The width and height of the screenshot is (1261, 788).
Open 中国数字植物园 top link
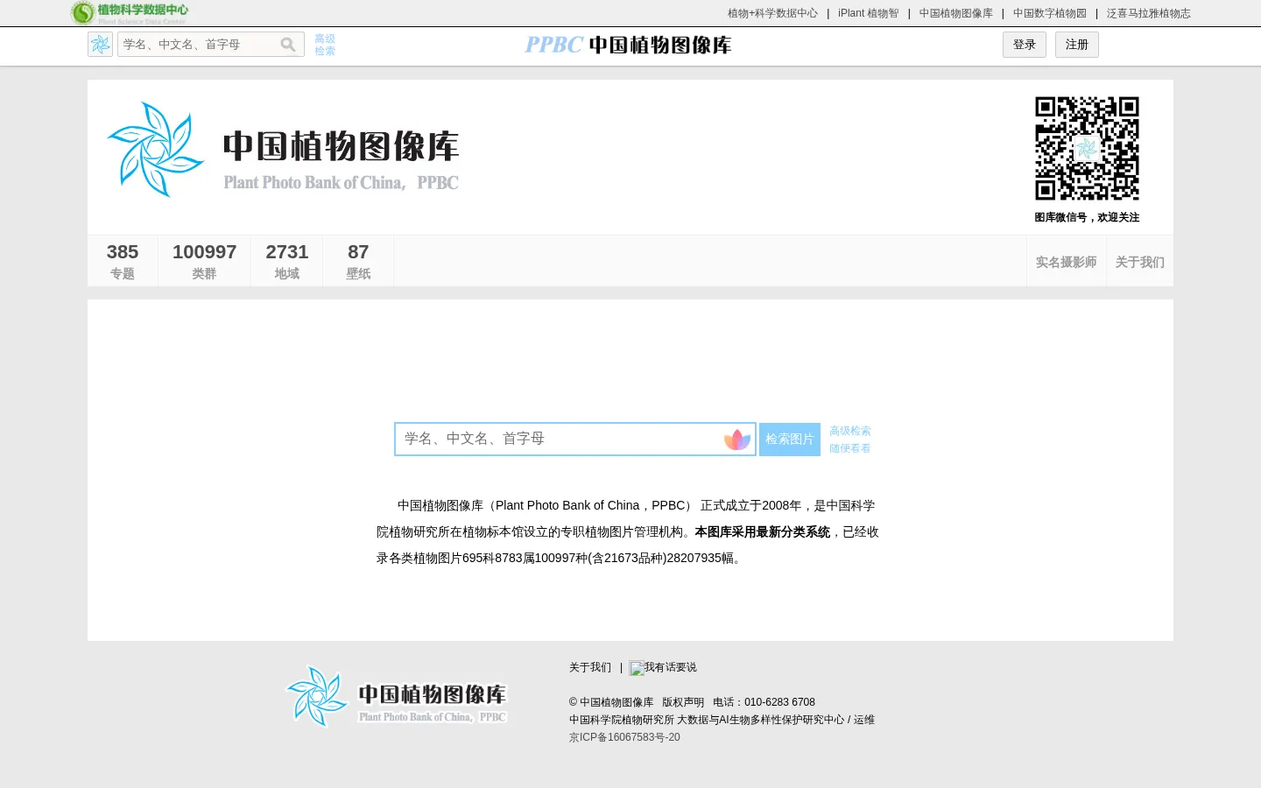click(1050, 13)
